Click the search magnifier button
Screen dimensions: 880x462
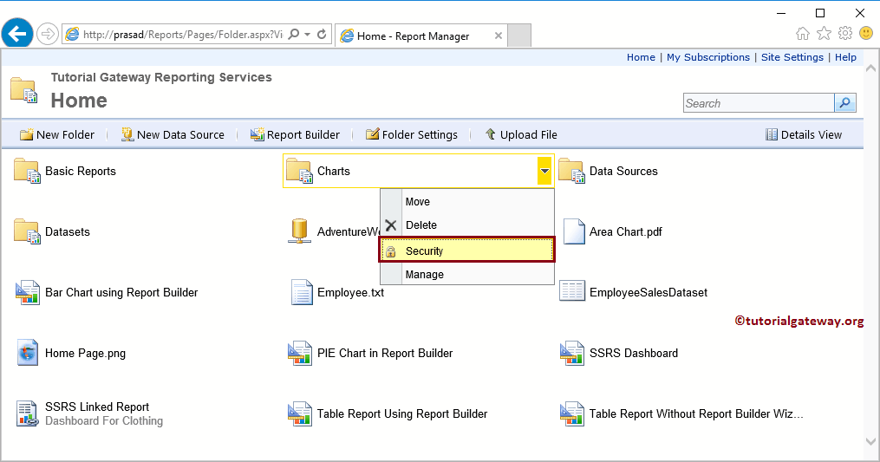point(844,103)
